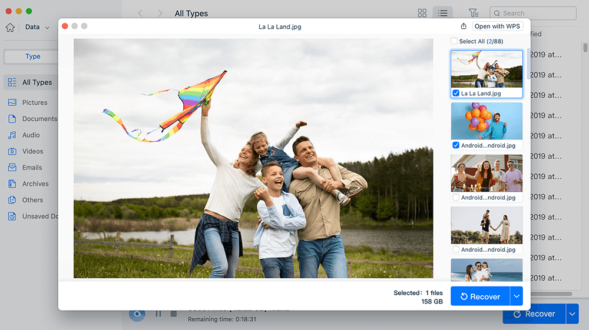Click the Open with WPS button
This screenshot has width=589, height=330.
[498, 26]
